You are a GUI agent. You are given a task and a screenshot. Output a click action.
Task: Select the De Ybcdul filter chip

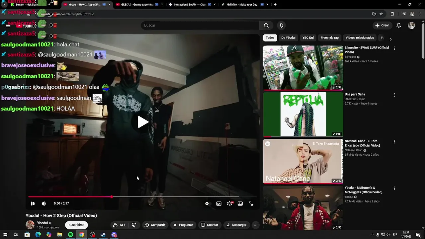click(x=288, y=38)
